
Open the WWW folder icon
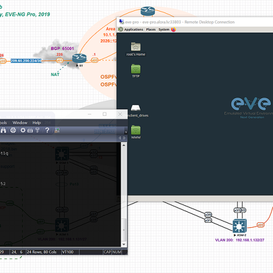(136, 130)
